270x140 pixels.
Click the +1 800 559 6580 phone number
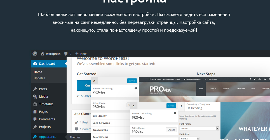tap(211, 79)
